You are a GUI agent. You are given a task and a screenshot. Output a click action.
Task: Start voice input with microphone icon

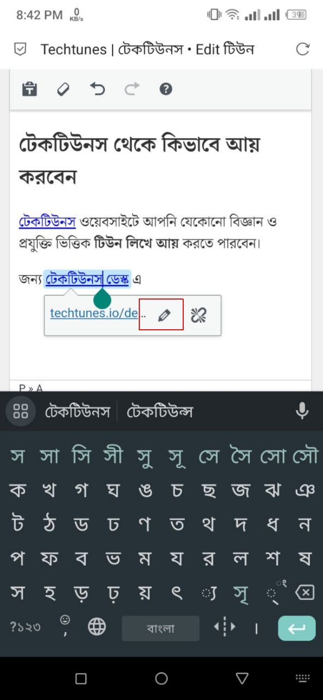302,411
